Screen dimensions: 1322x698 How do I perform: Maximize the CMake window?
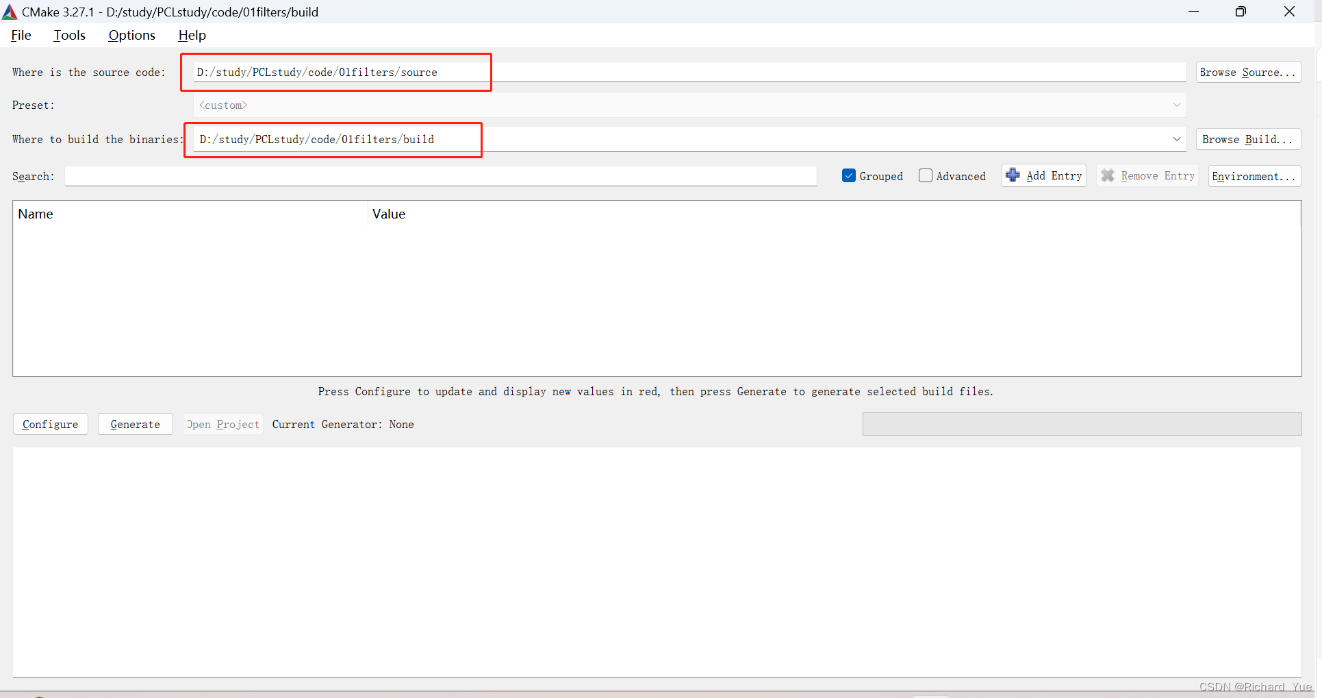pyautogui.click(x=1241, y=12)
